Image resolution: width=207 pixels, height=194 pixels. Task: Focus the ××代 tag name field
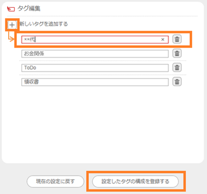tap(95, 40)
